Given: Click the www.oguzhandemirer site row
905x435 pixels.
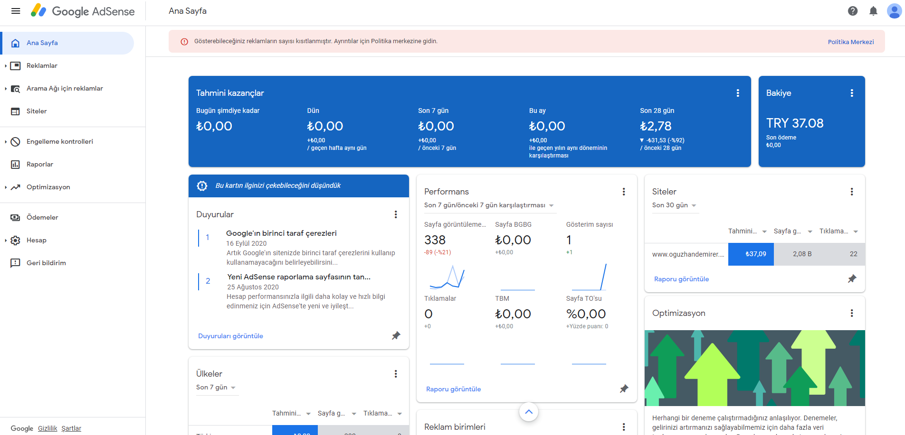Looking at the screenshot, I should pyautogui.click(x=754, y=254).
